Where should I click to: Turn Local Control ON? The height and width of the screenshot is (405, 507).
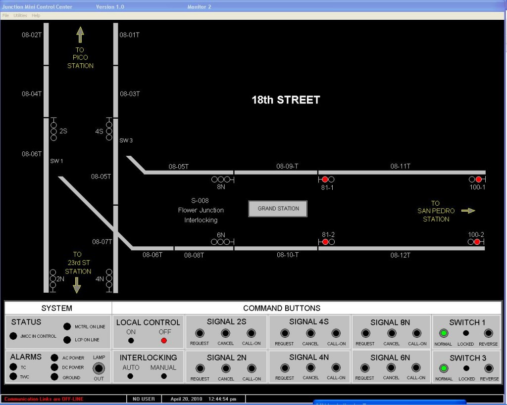(131, 340)
